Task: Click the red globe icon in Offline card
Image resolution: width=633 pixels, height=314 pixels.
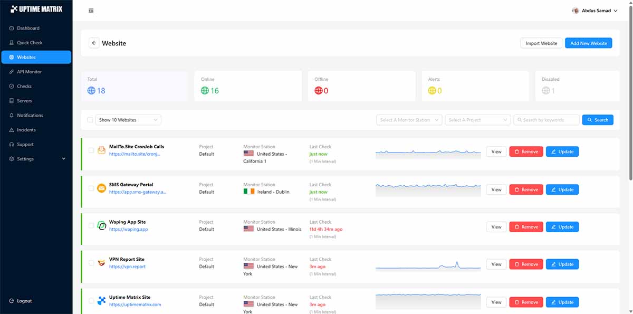Action: coord(319,91)
